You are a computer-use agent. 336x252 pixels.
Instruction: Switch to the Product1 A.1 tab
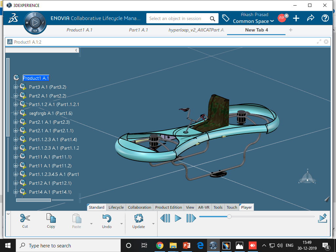coord(79,30)
